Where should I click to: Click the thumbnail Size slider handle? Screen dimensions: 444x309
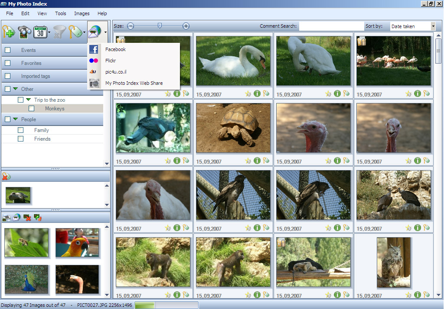point(160,26)
